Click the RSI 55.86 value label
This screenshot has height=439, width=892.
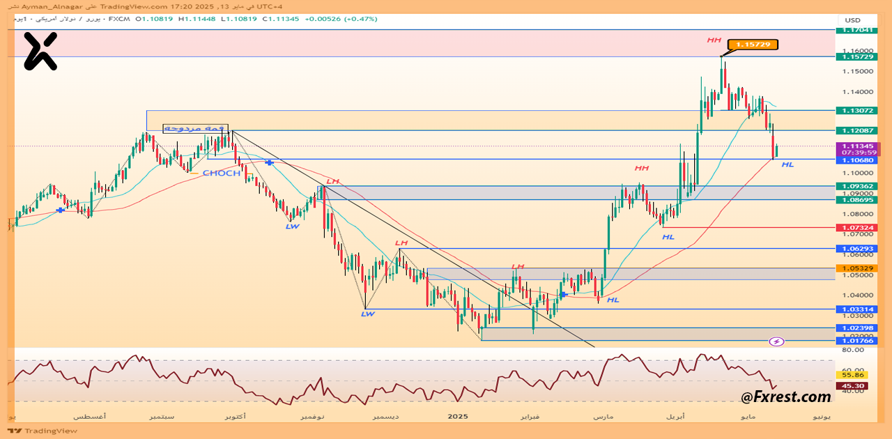point(852,374)
